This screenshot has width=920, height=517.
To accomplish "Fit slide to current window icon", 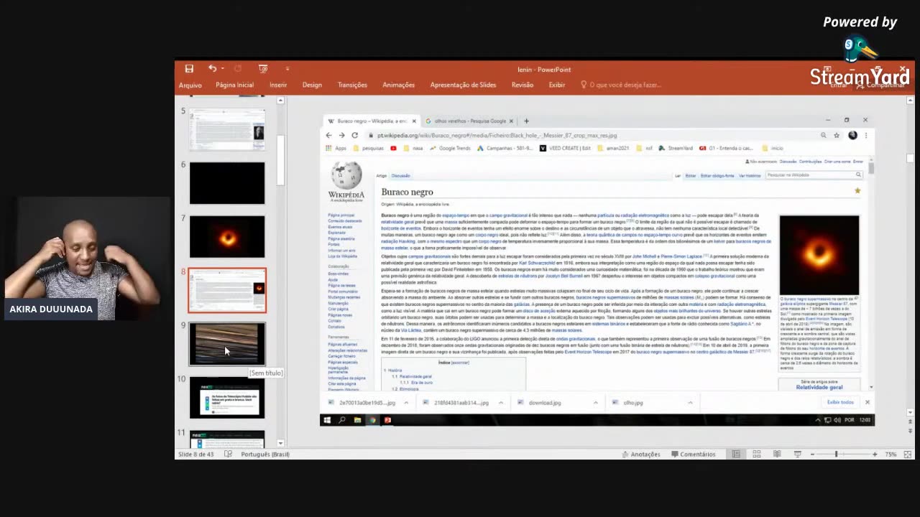I will (x=908, y=454).
